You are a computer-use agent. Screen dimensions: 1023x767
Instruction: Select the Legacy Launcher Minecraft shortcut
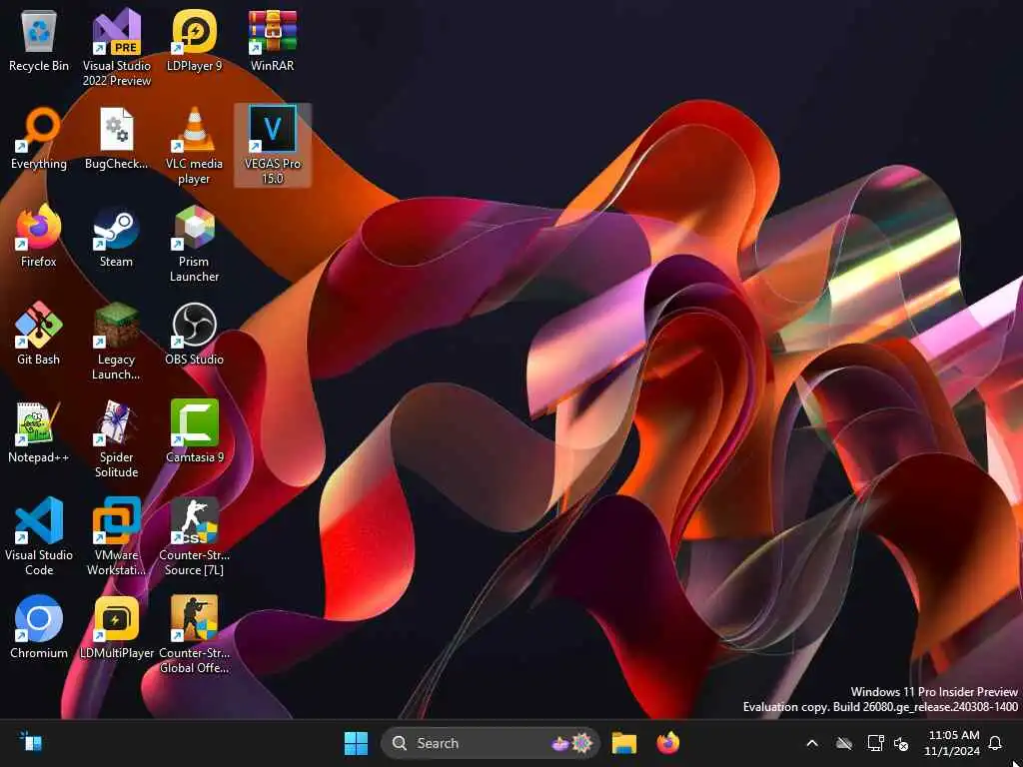click(116, 342)
